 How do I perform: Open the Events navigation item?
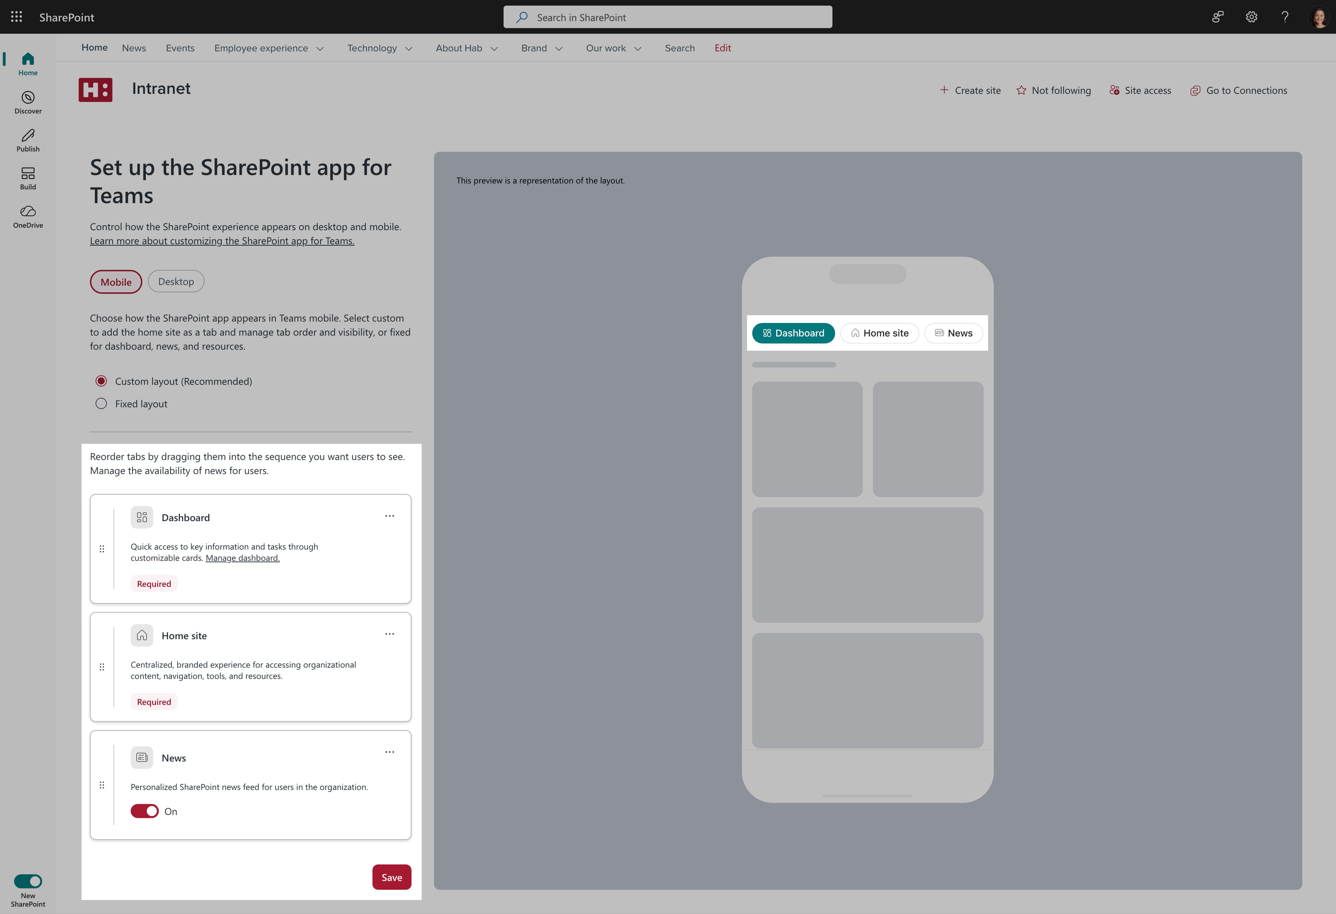pos(180,48)
